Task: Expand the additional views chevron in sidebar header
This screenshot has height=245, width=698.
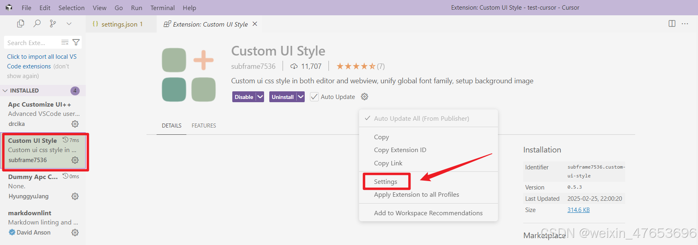Action: 69,24
